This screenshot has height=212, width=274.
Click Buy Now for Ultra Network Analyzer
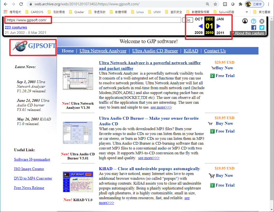click(224, 68)
